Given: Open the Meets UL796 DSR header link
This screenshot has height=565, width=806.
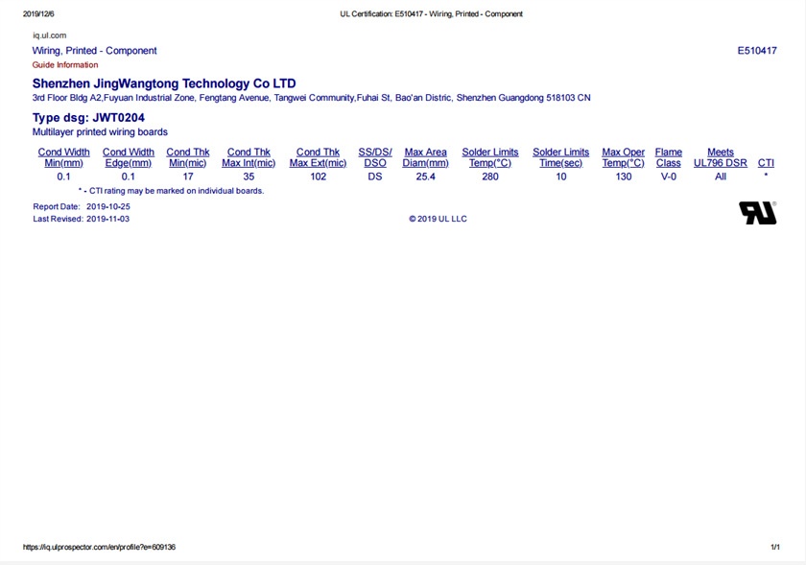Looking at the screenshot, I should coord(720,157).
